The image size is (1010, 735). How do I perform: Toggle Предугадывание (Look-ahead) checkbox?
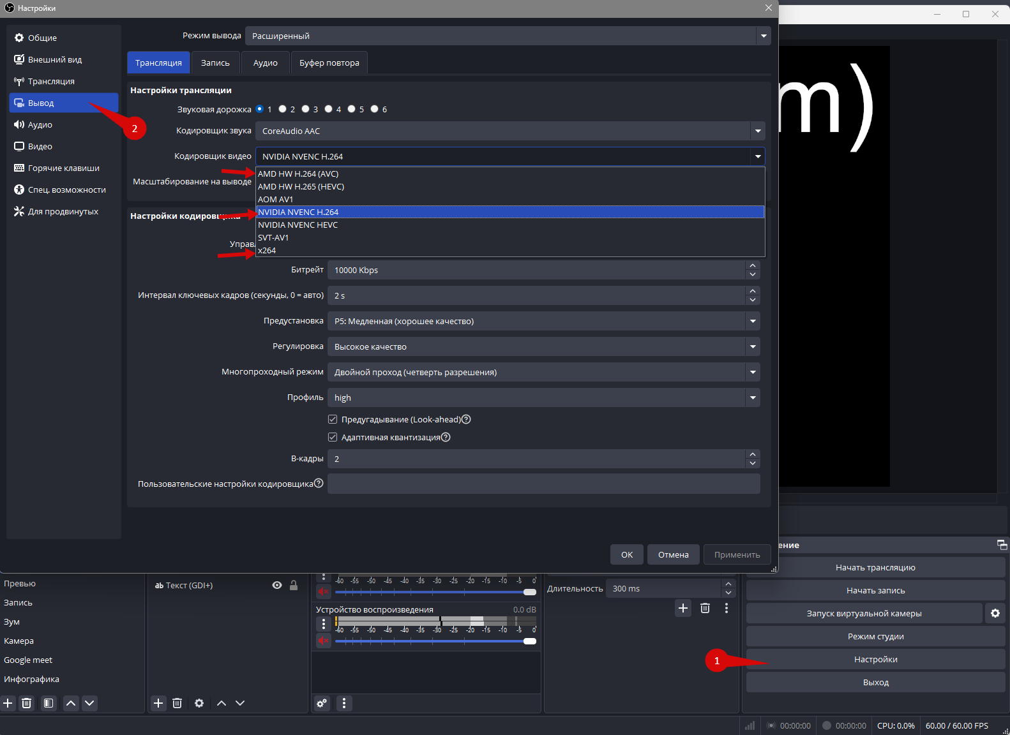(x=333, y=419)
